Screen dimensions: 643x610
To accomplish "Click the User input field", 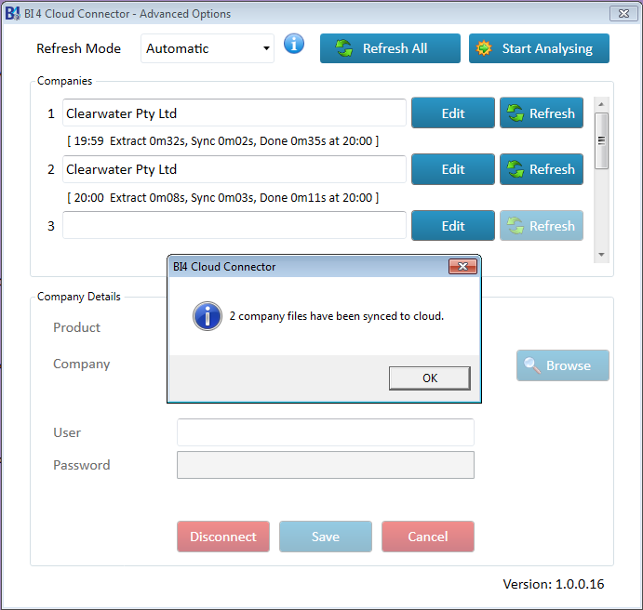I will [x=325, y=432].
